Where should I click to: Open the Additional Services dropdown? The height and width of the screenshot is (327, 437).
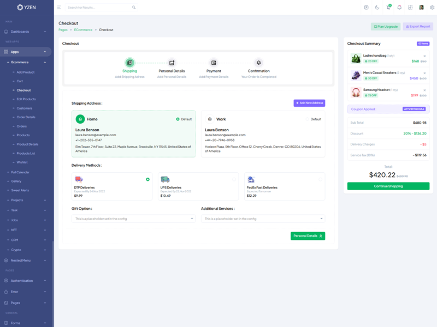263,219
